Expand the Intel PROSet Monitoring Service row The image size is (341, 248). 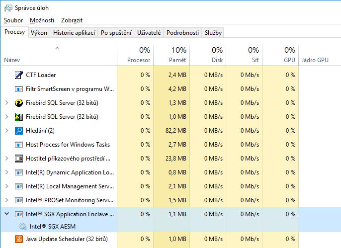pyautogui.click(x=6, y=200)
